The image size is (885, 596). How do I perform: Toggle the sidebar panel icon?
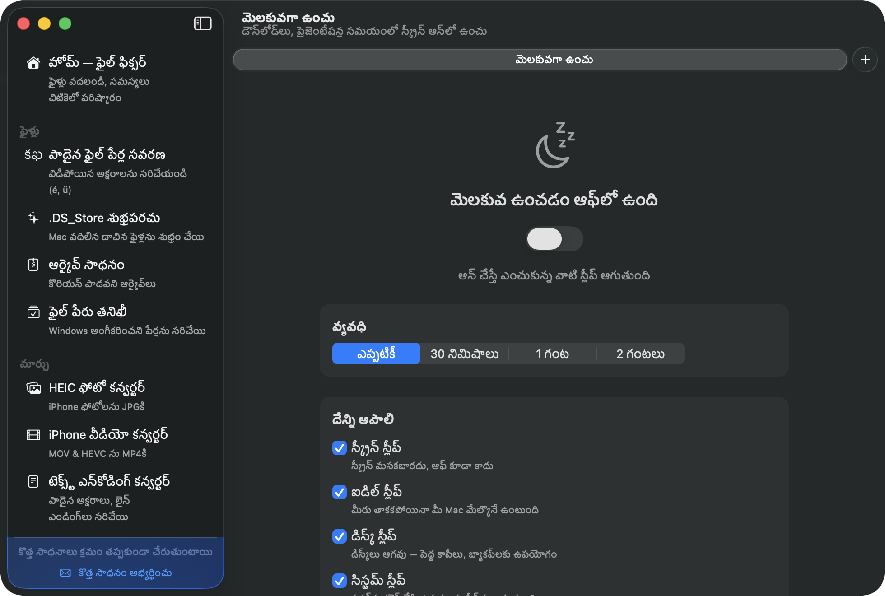[203, 23]
